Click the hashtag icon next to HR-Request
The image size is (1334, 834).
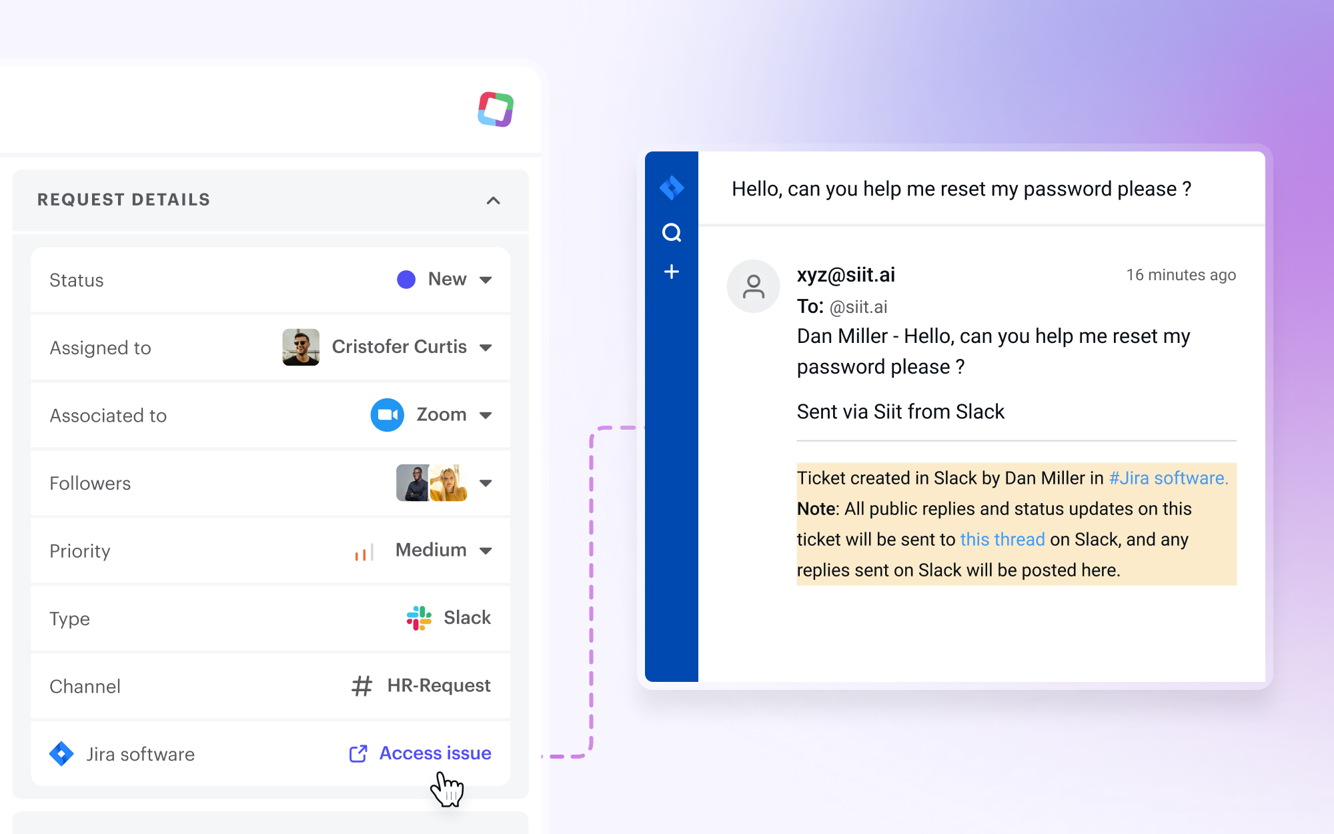(x=362, y=686)
